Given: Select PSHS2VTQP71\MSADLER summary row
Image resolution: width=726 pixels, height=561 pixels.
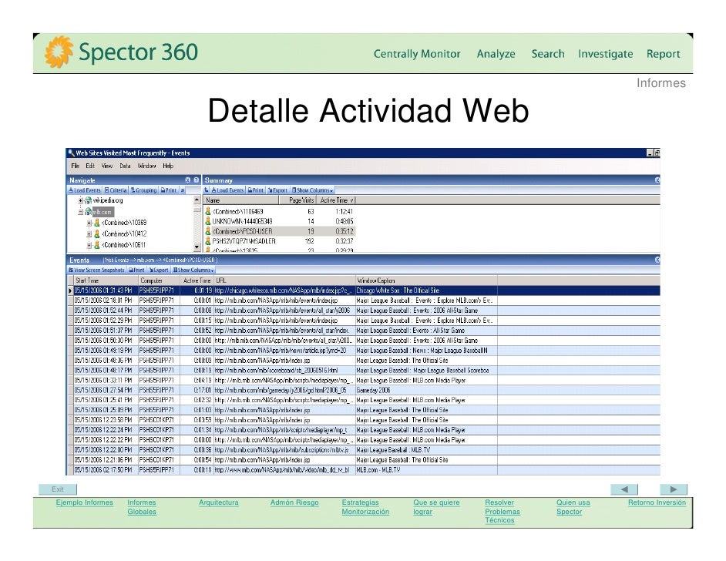Looking at the screenshot, I should coord(280,241).
